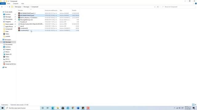This screenshot has height=110, width=197.
Task: Open the Datos (D:) drive
Action: pyautogui.click(x=8, y=62)
